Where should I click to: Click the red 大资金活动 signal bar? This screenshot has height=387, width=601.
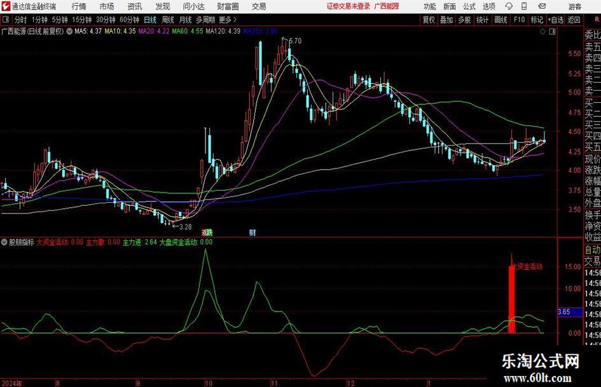click(512, 299)
